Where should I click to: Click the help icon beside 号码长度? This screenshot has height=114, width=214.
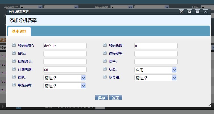(105, 45)
